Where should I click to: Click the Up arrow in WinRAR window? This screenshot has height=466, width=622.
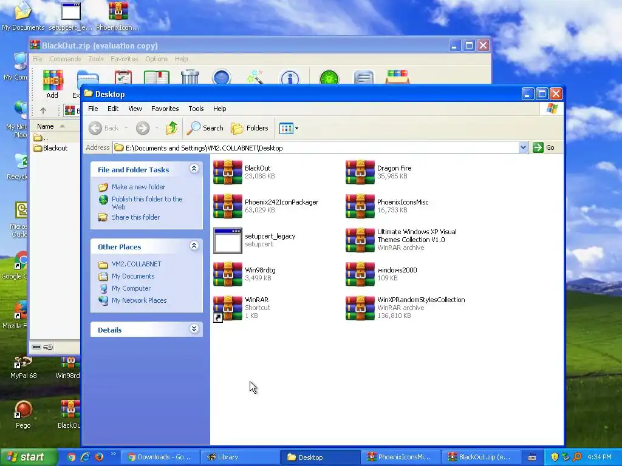coord(43,110)
